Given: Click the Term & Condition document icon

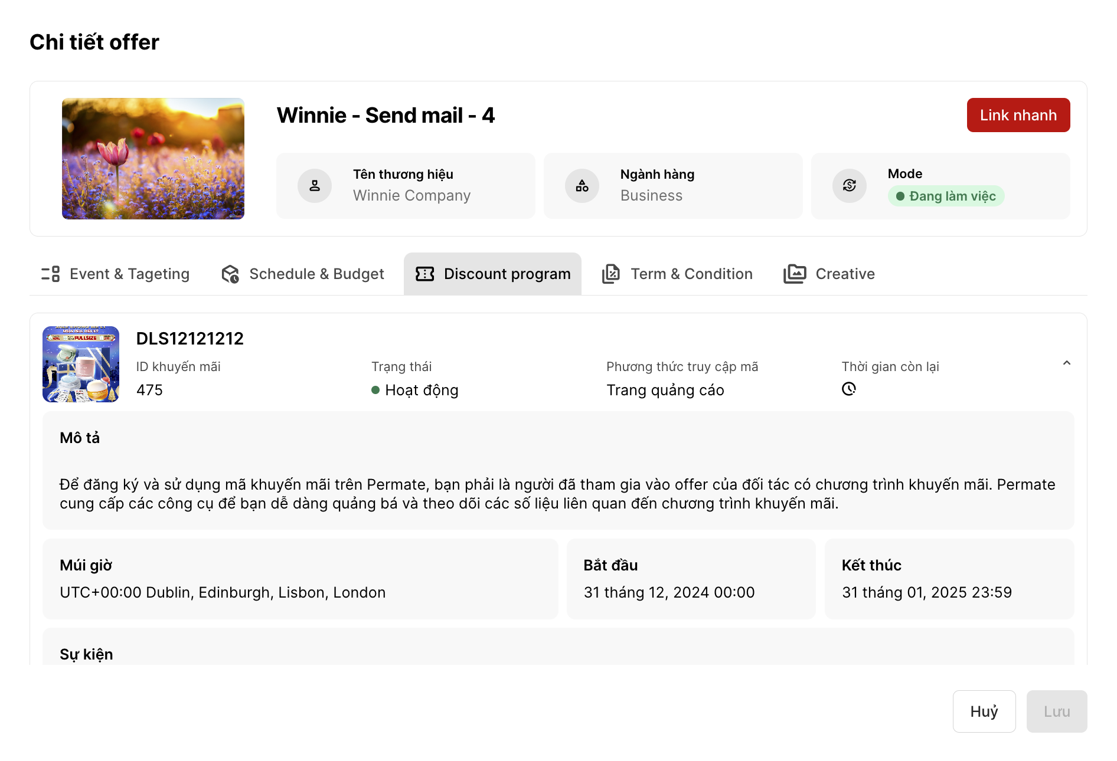Looking at the screenshot, I should coord(611,274).
